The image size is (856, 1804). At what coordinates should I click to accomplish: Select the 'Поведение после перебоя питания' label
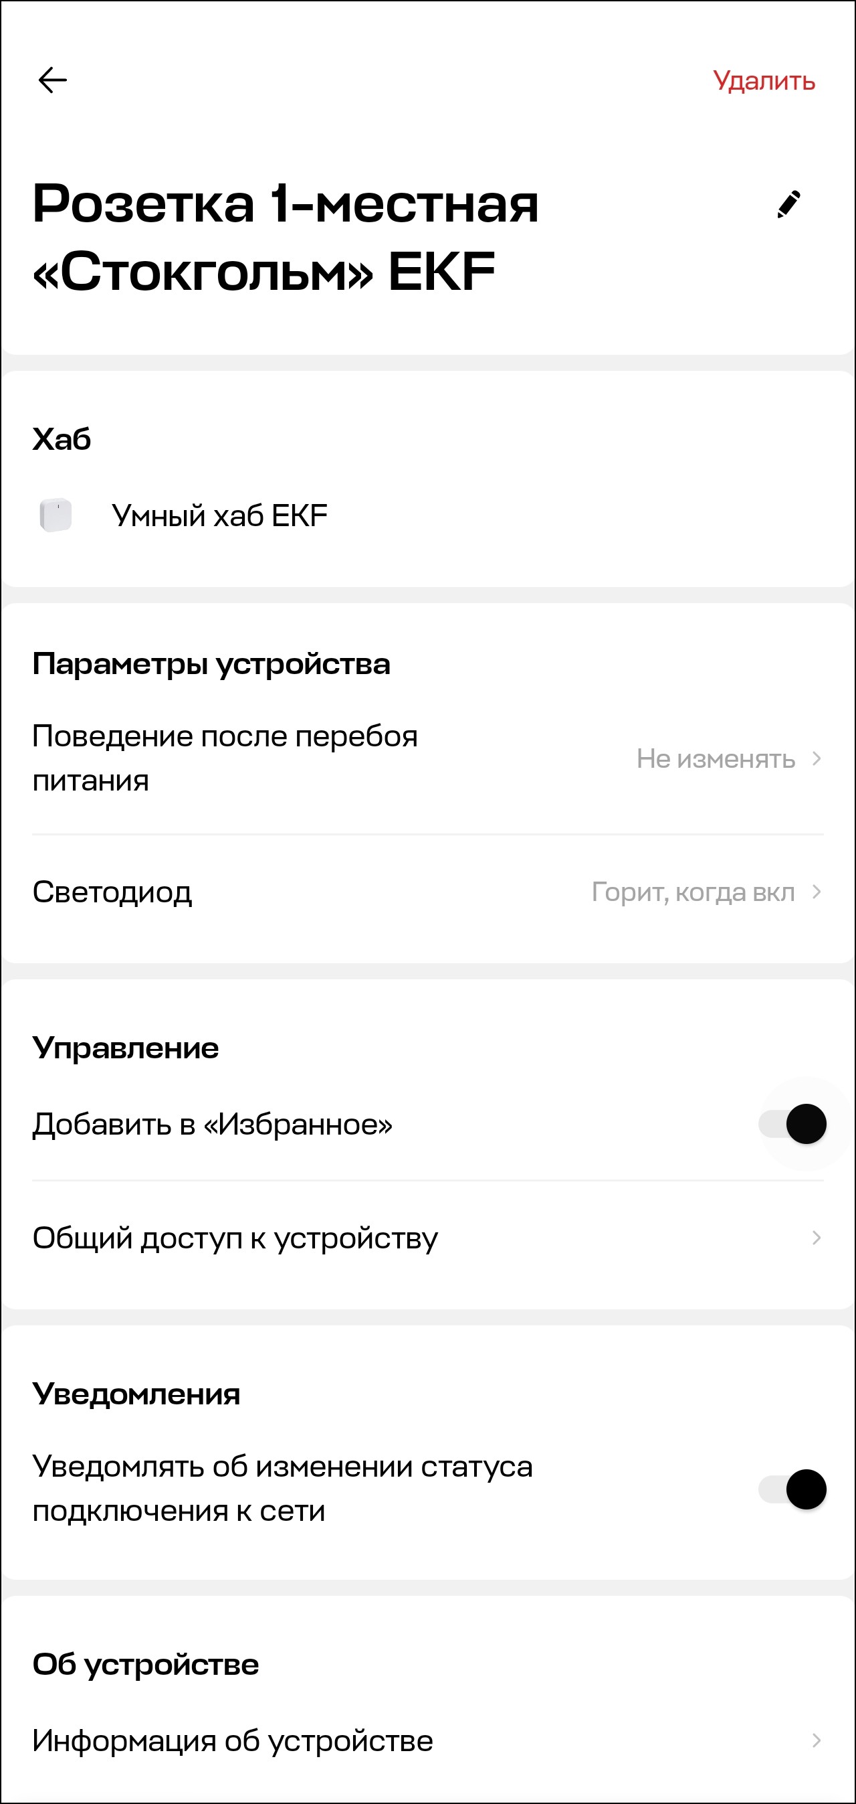225,758
